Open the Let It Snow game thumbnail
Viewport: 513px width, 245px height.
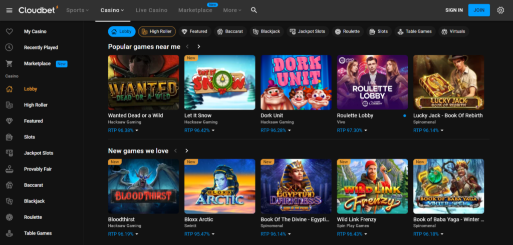pyautogui.click(x=219, y=82)
